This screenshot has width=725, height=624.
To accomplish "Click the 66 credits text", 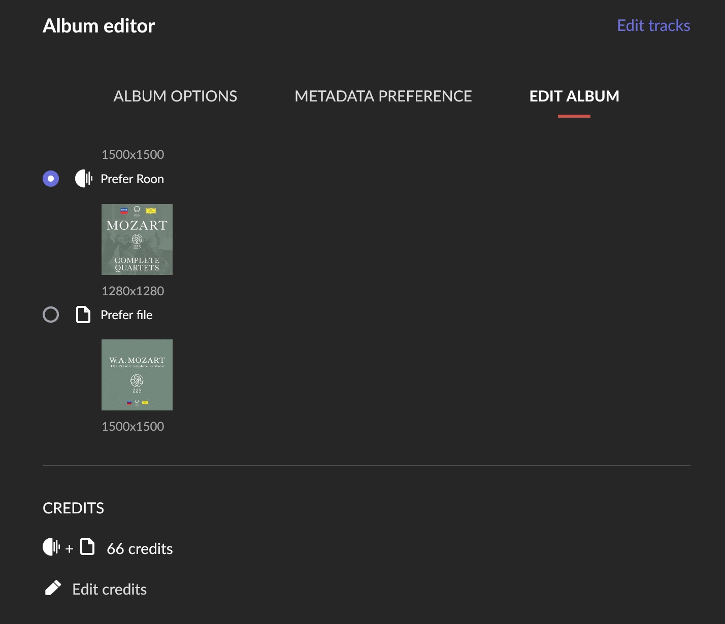I will [140, 548].
